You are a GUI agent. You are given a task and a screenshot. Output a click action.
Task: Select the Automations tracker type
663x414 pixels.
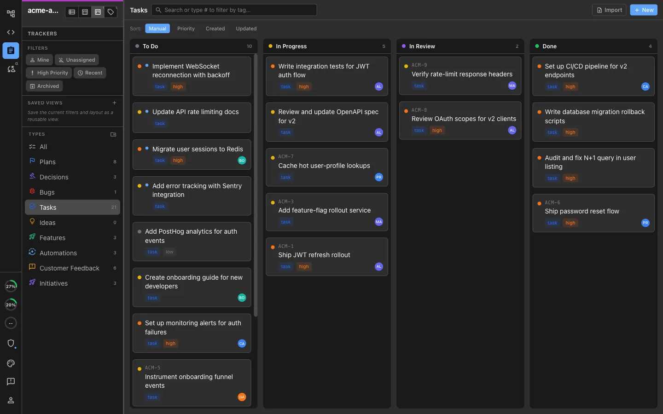click(72, 253)
